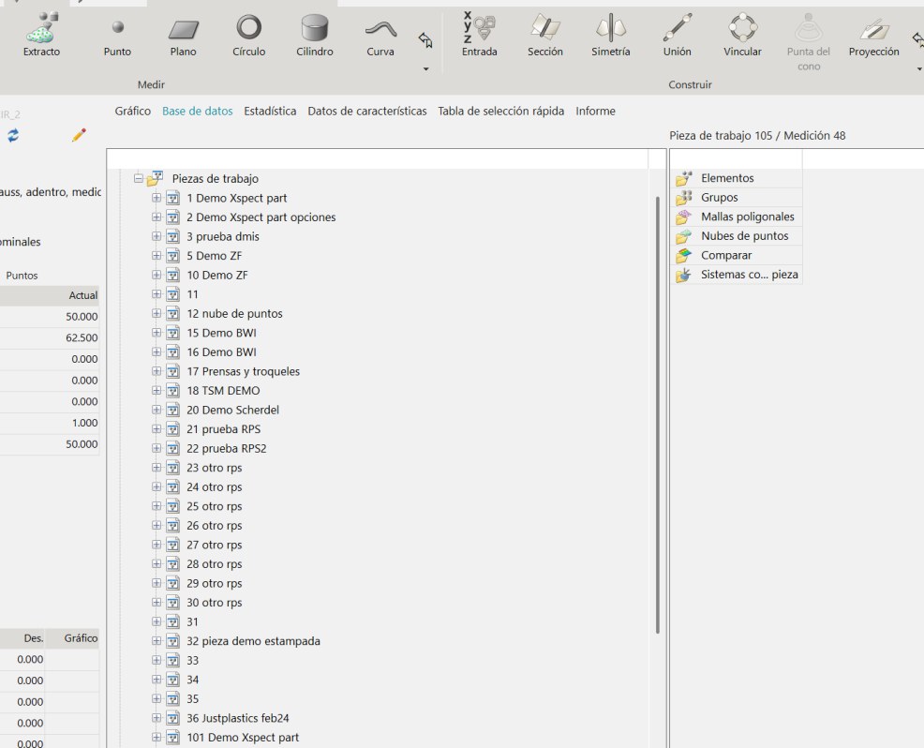
Task: Switch to the Gráfico tab
Action: point(132,111)
